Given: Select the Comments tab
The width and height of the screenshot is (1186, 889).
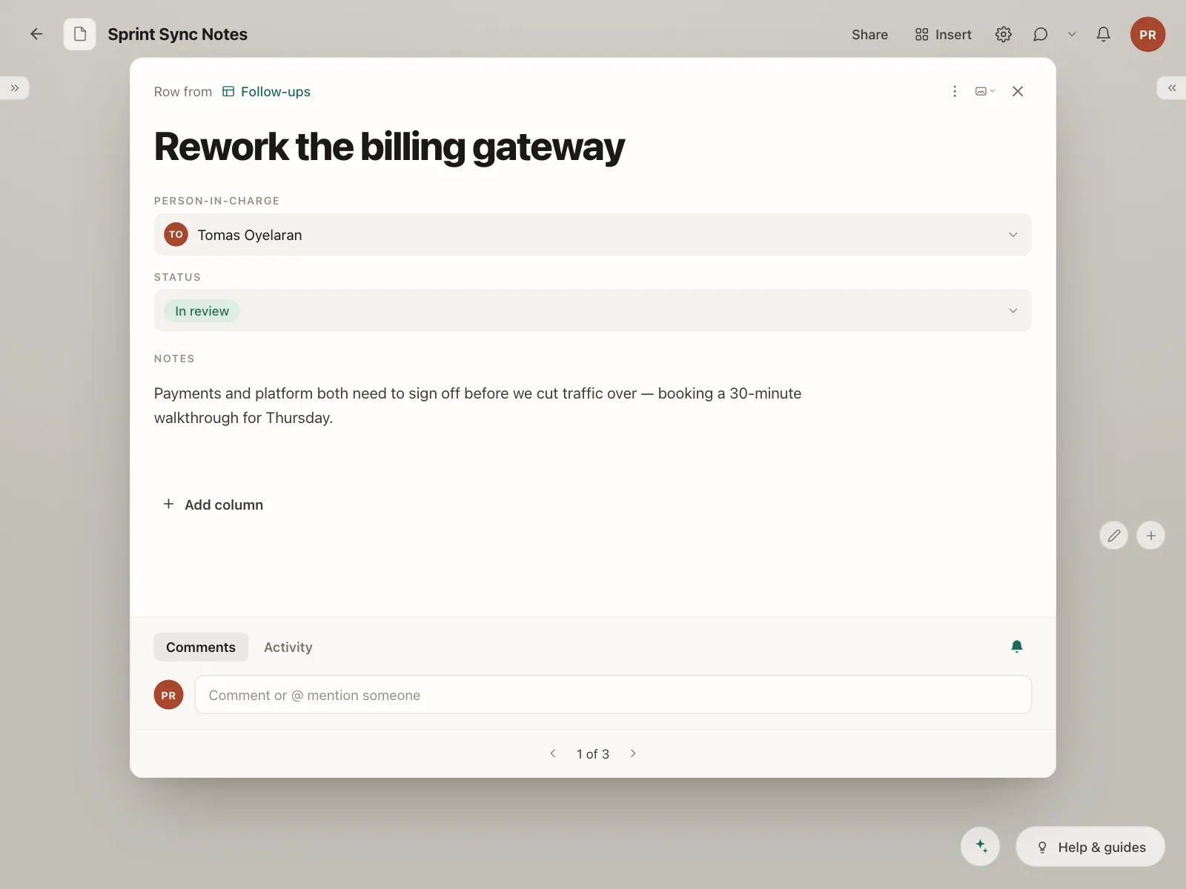Looking at the screenshot, I should 201,647.
